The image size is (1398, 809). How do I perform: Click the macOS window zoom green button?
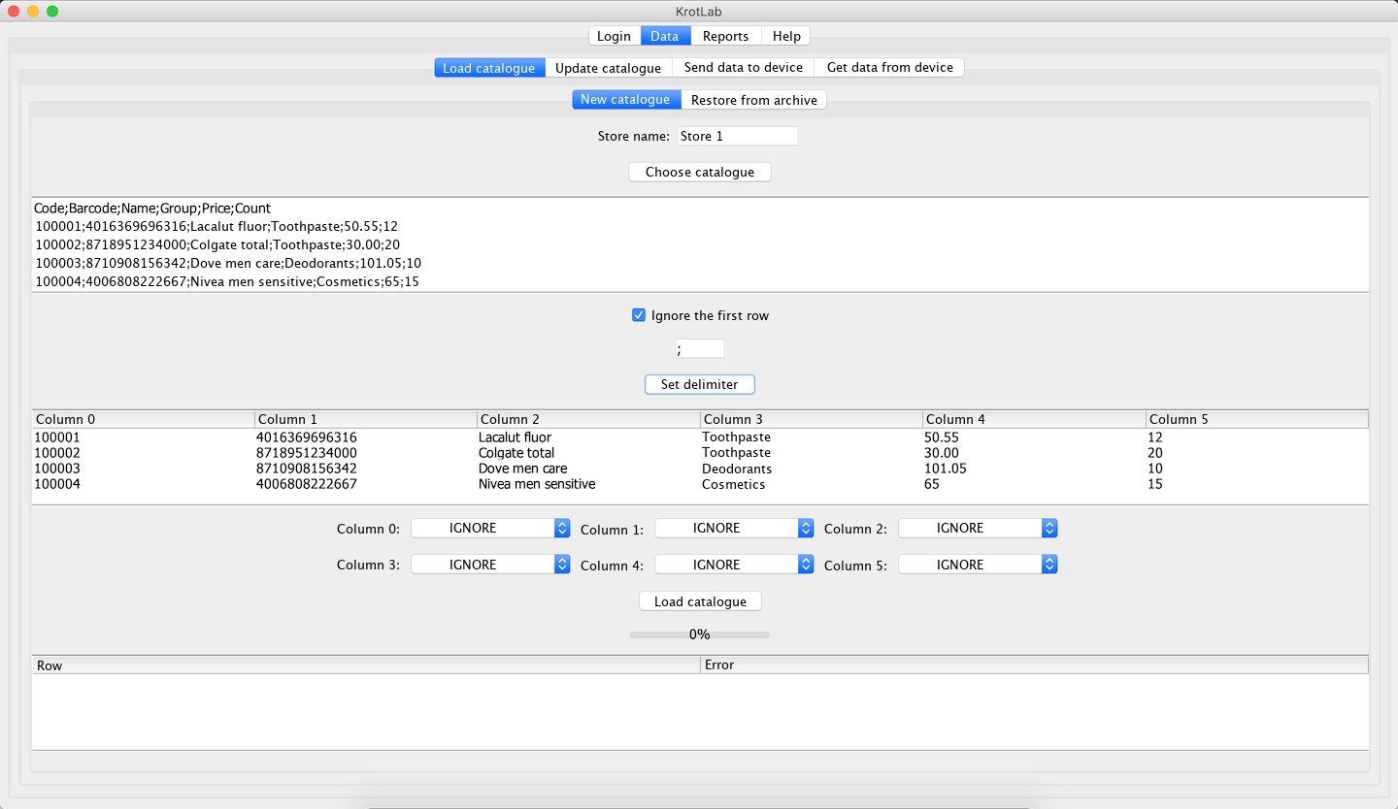coord(52,11)
